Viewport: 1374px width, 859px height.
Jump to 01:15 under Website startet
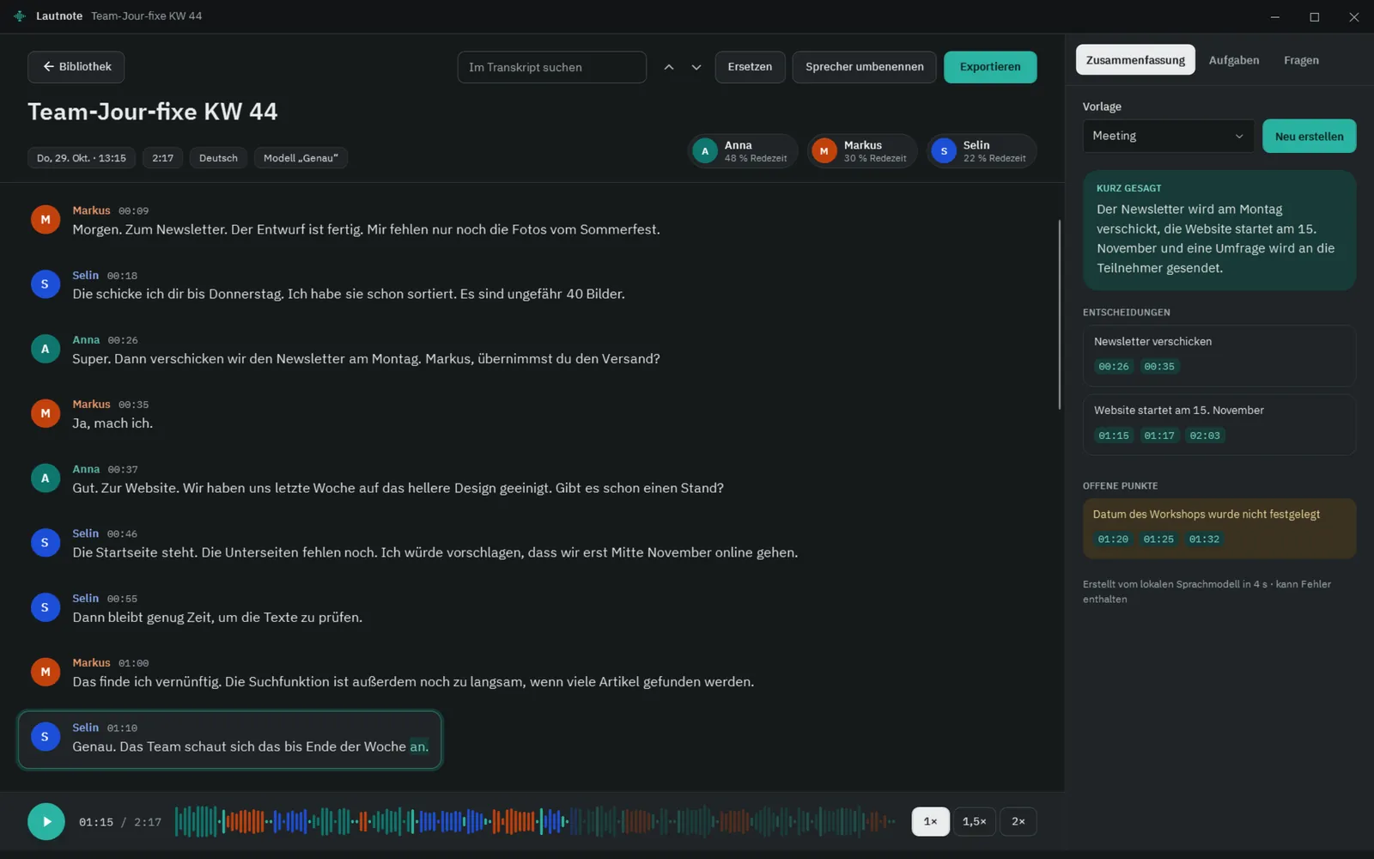pos(1114,436)
